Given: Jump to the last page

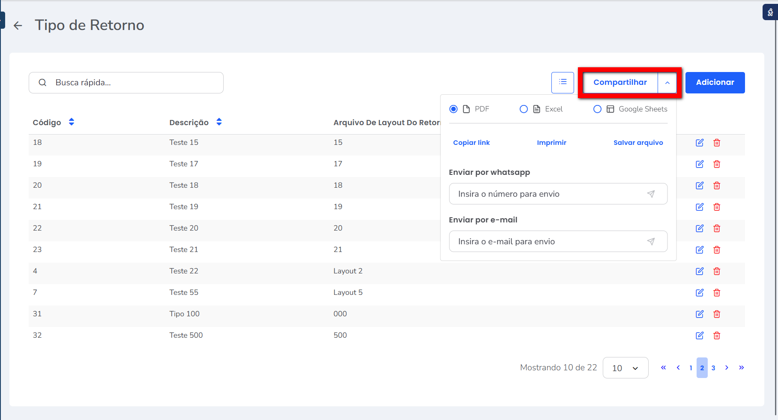Looking at the screenshot, I should [741, 368].
